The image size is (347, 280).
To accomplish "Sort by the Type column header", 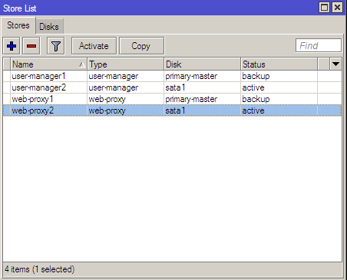I will point(125,64).
